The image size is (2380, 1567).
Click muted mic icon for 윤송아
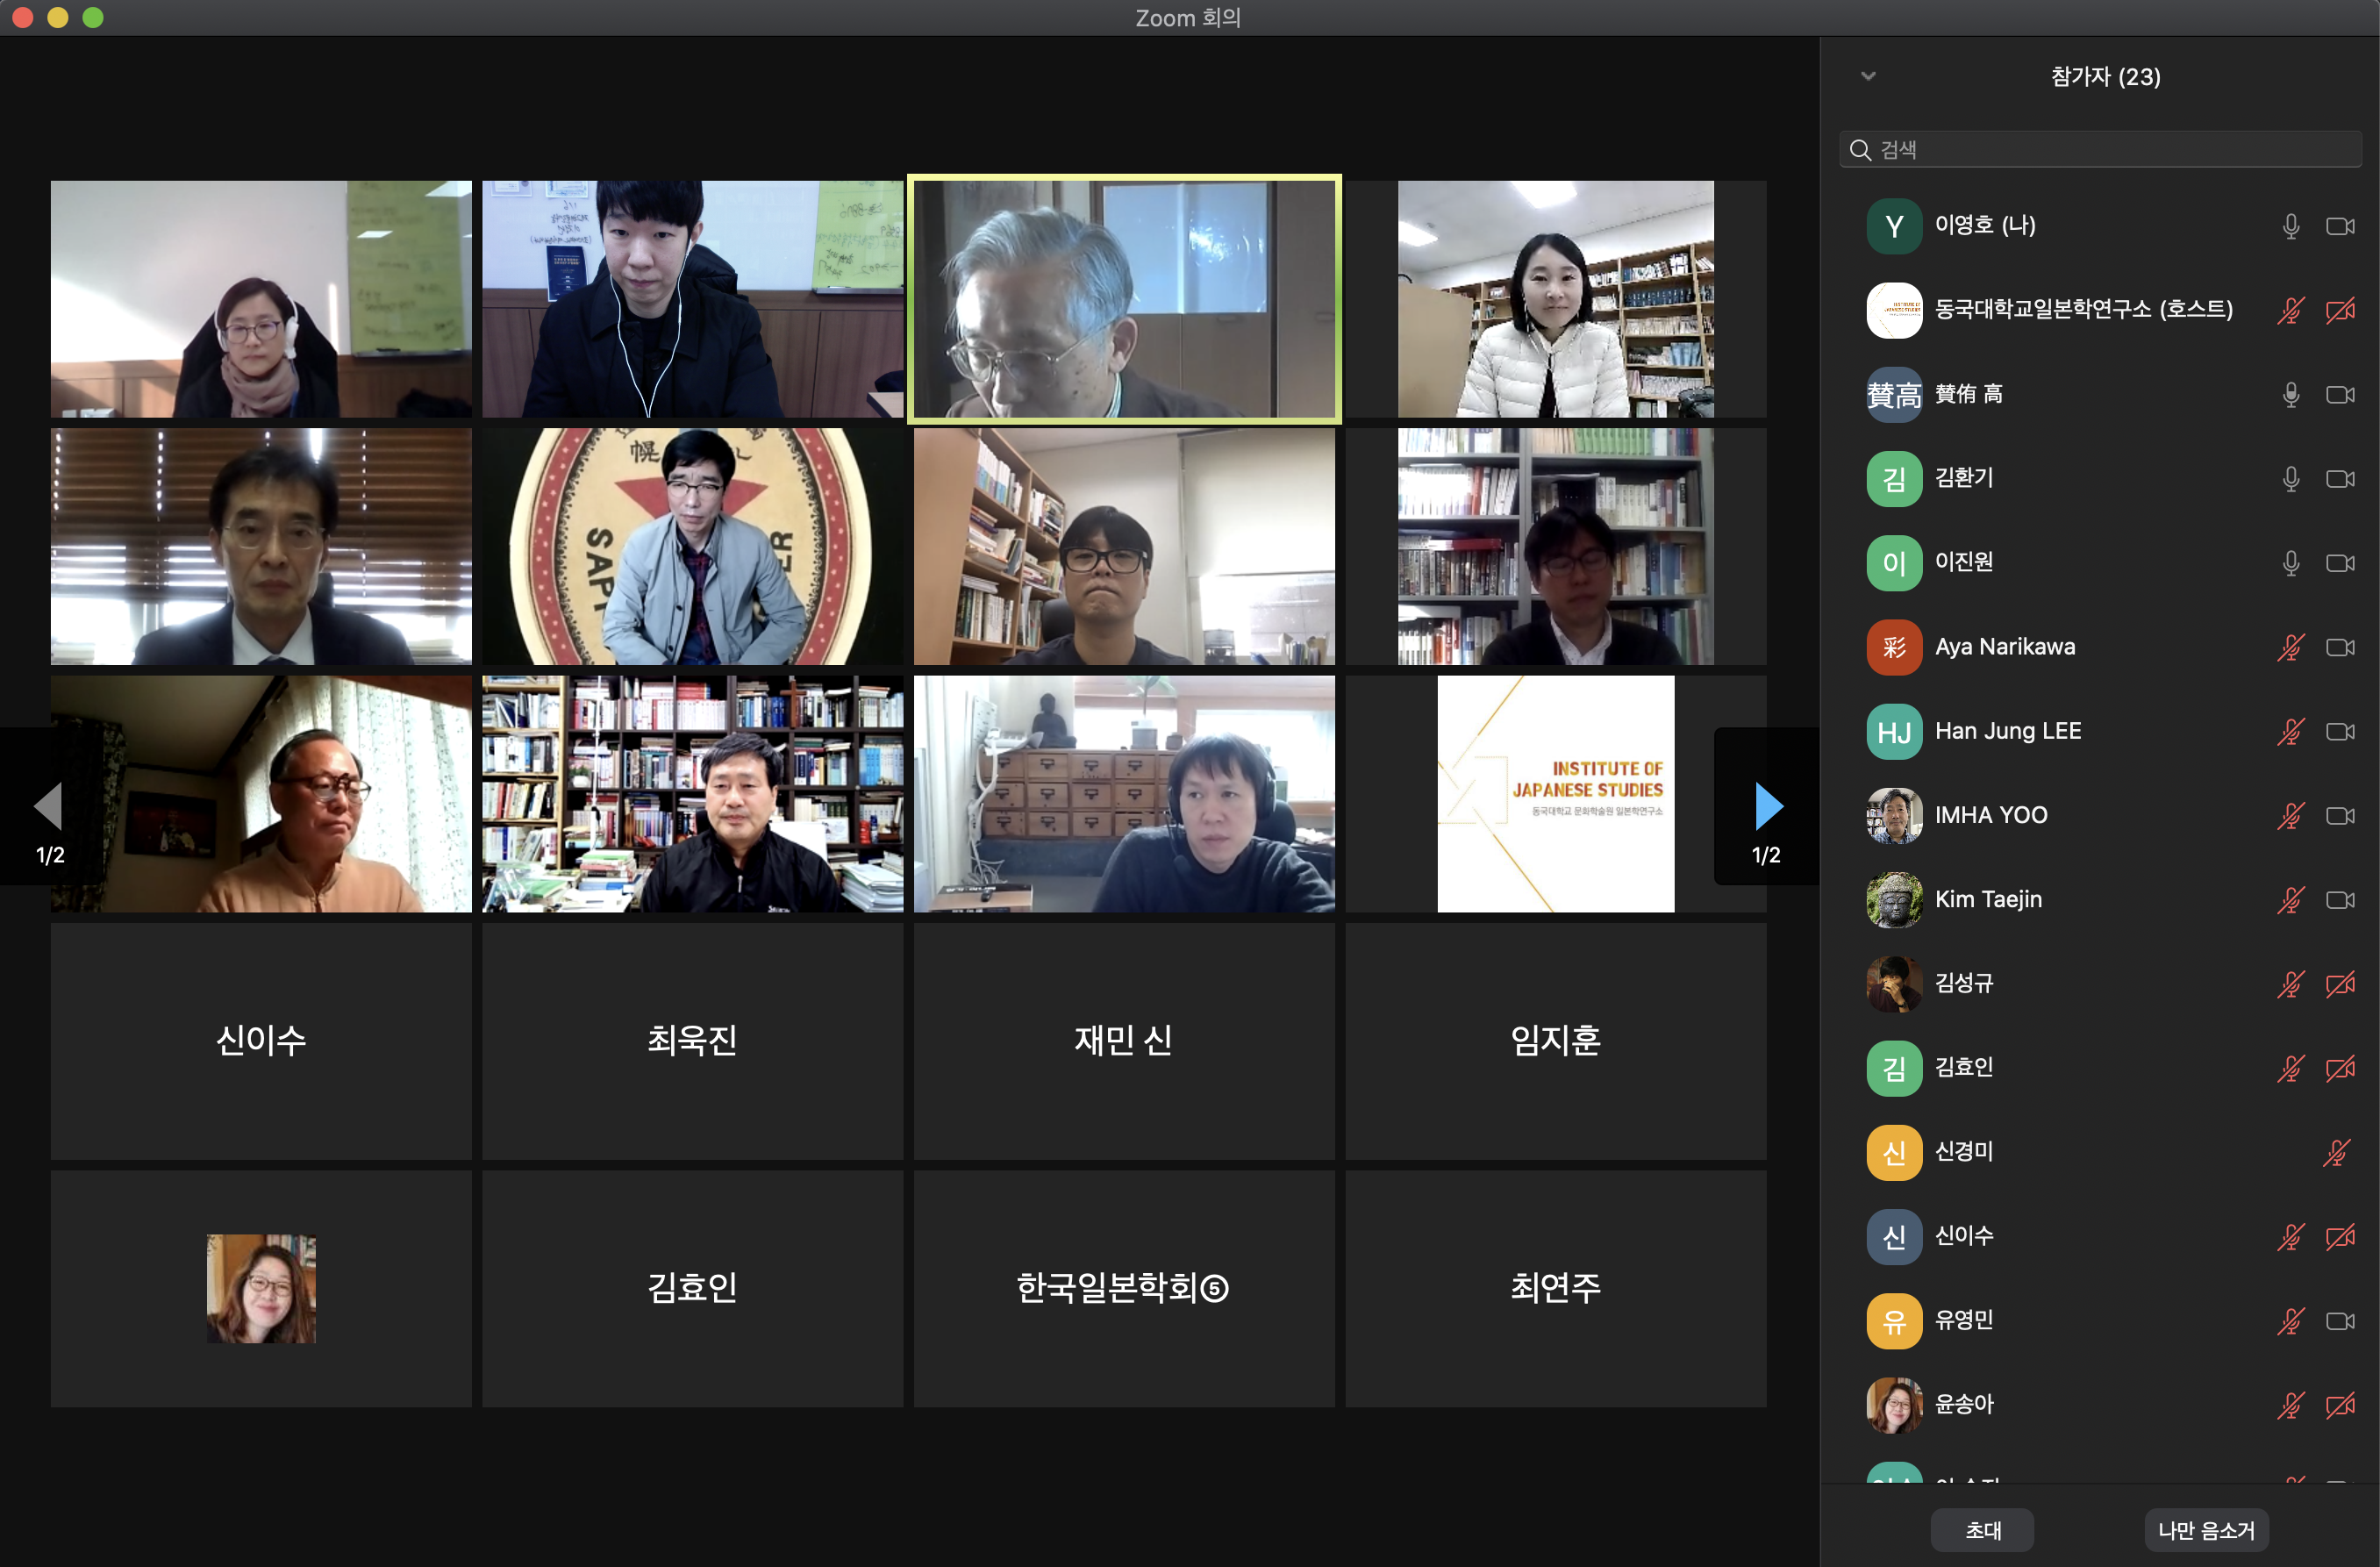coord(2291,1405)
